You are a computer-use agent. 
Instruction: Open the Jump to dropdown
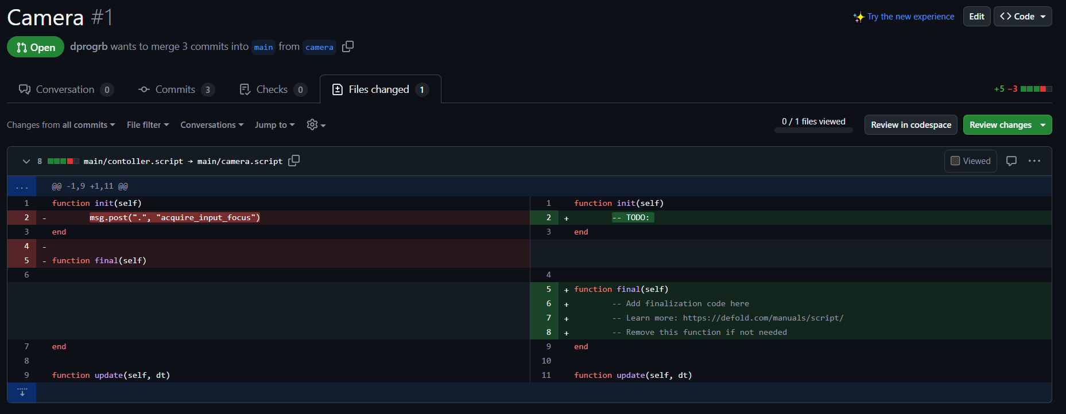tap(275, 125)
